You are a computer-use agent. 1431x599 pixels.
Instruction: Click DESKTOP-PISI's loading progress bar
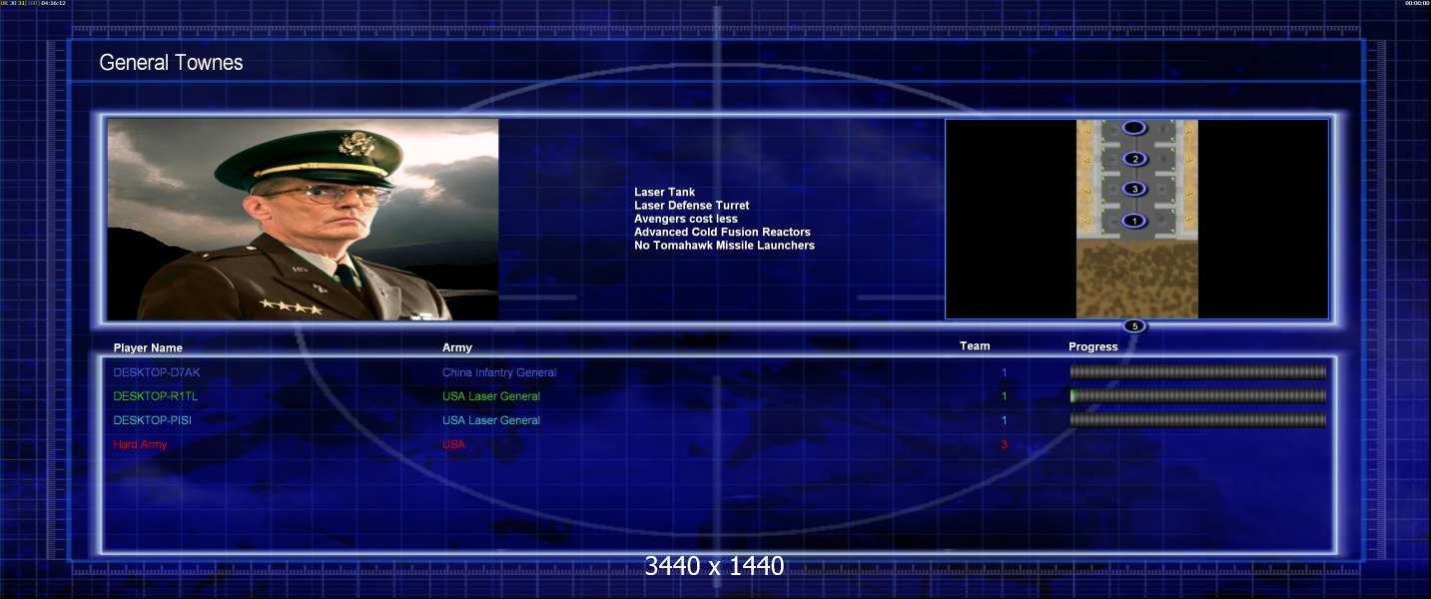point(1198,419)
